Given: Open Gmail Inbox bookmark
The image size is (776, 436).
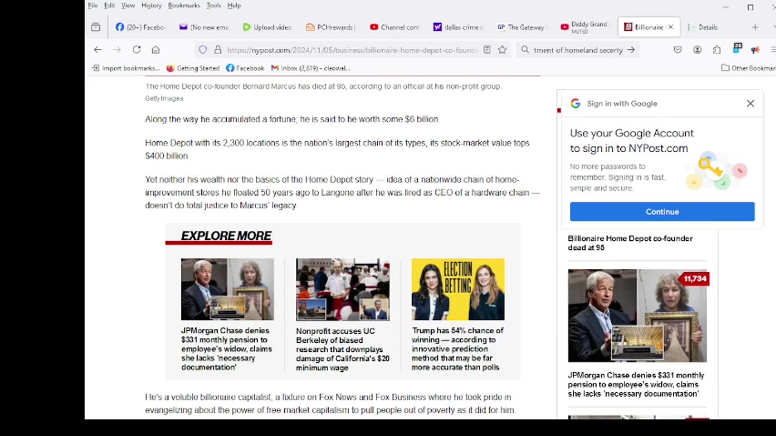Looking at the screenshot, I should point(310,68).
